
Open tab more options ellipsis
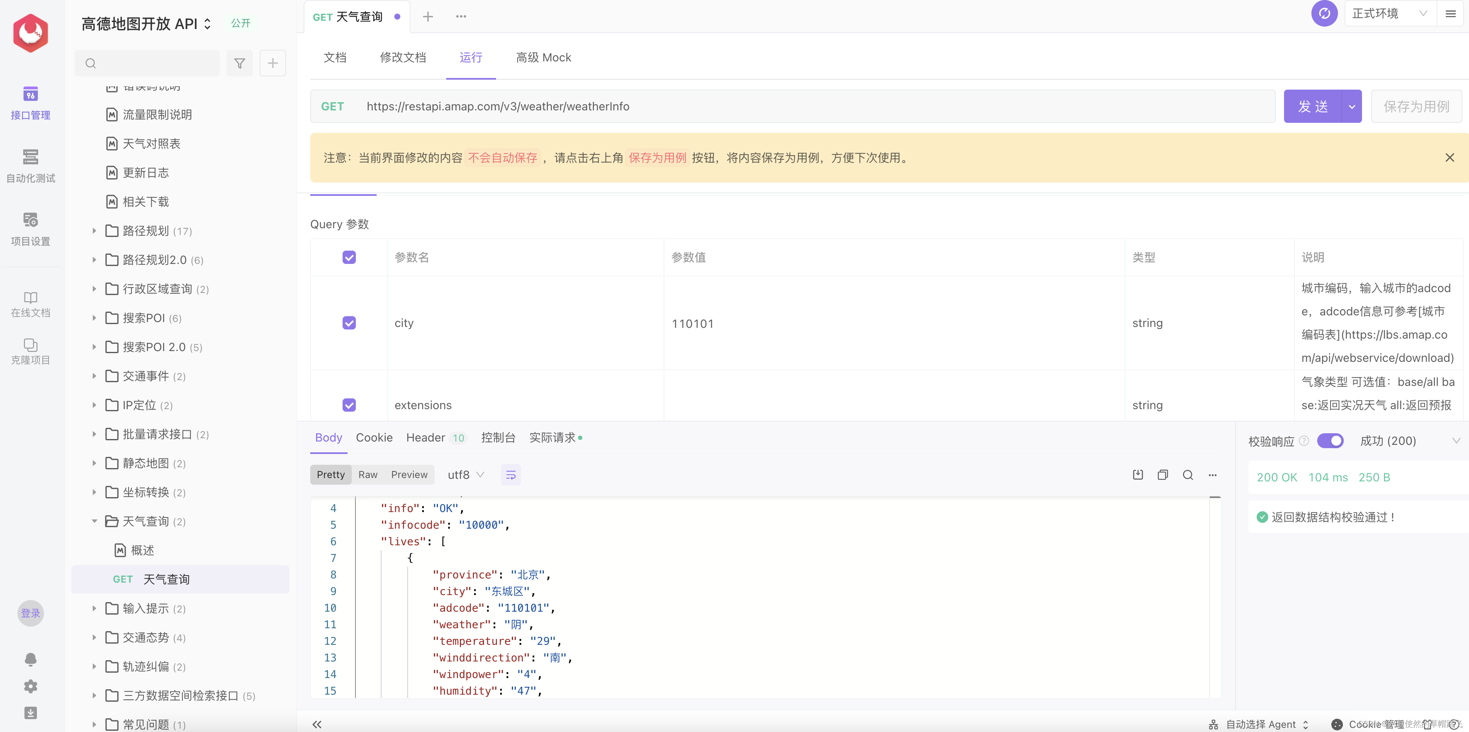(461, 17)
